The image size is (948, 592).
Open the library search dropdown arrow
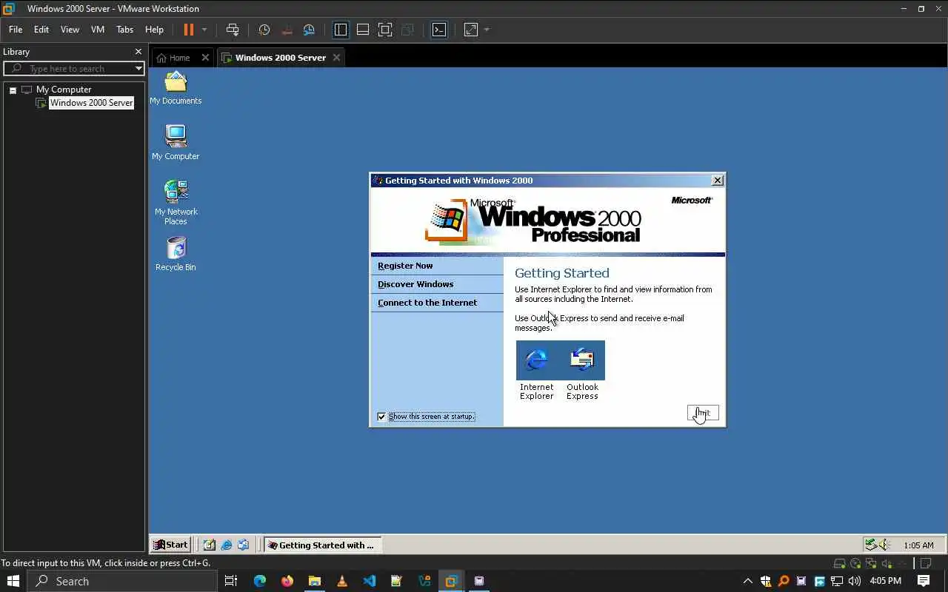138,69
